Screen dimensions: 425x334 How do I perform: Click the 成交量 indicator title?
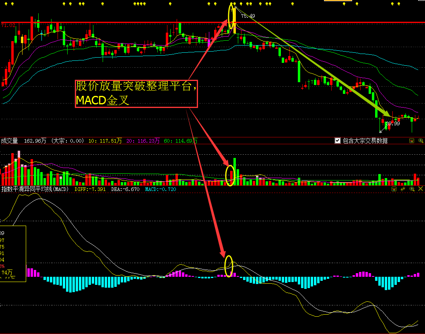click(x=9, y=141)
